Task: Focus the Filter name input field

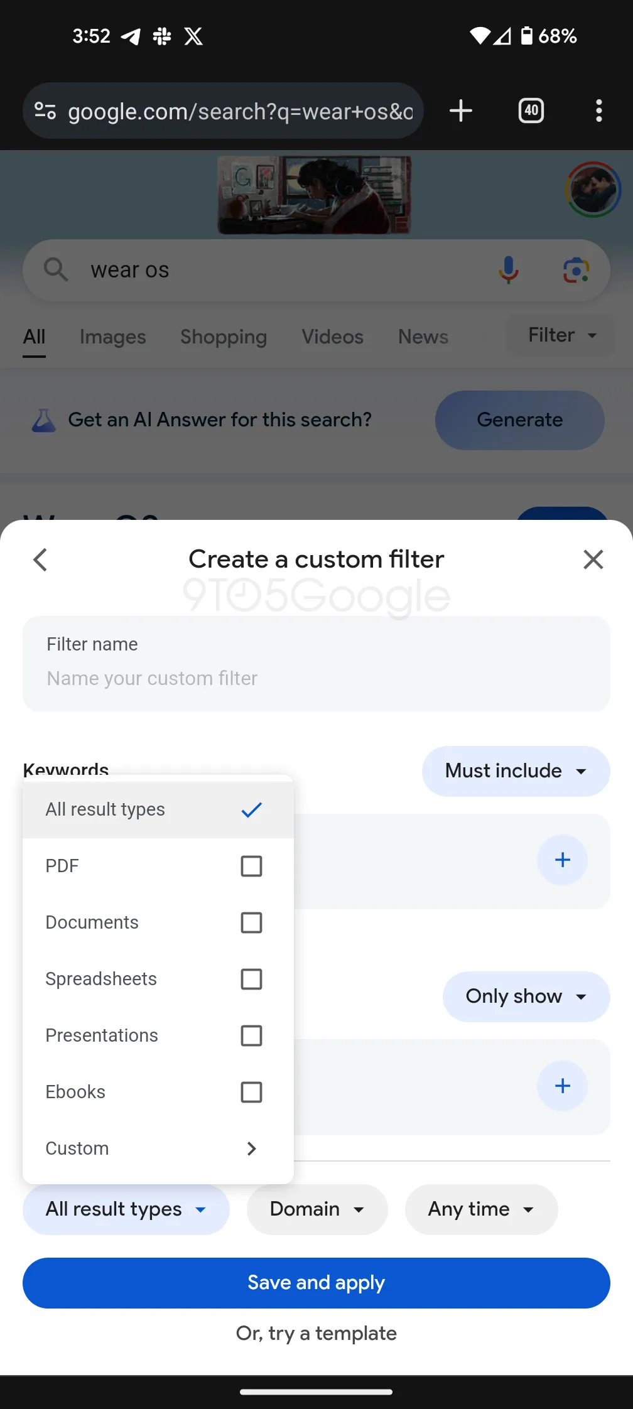Action: tap(316, 678)
